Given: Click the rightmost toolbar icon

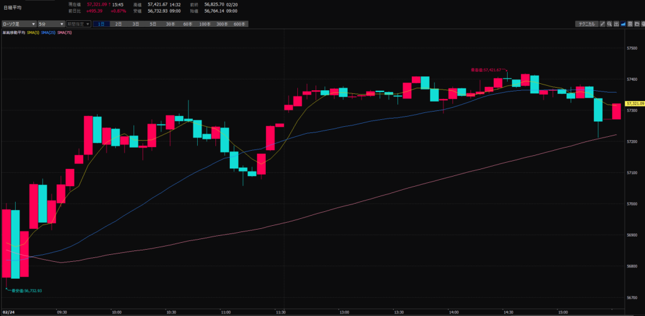Looking at the screenshot, I should pyautogui.click(x=643, y=24).
